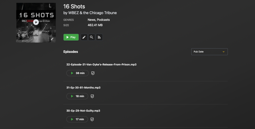Open podcast edit with pencil icon button
Image resolution: width=255 pixels, height=129 pixels.
coord(84,37)
